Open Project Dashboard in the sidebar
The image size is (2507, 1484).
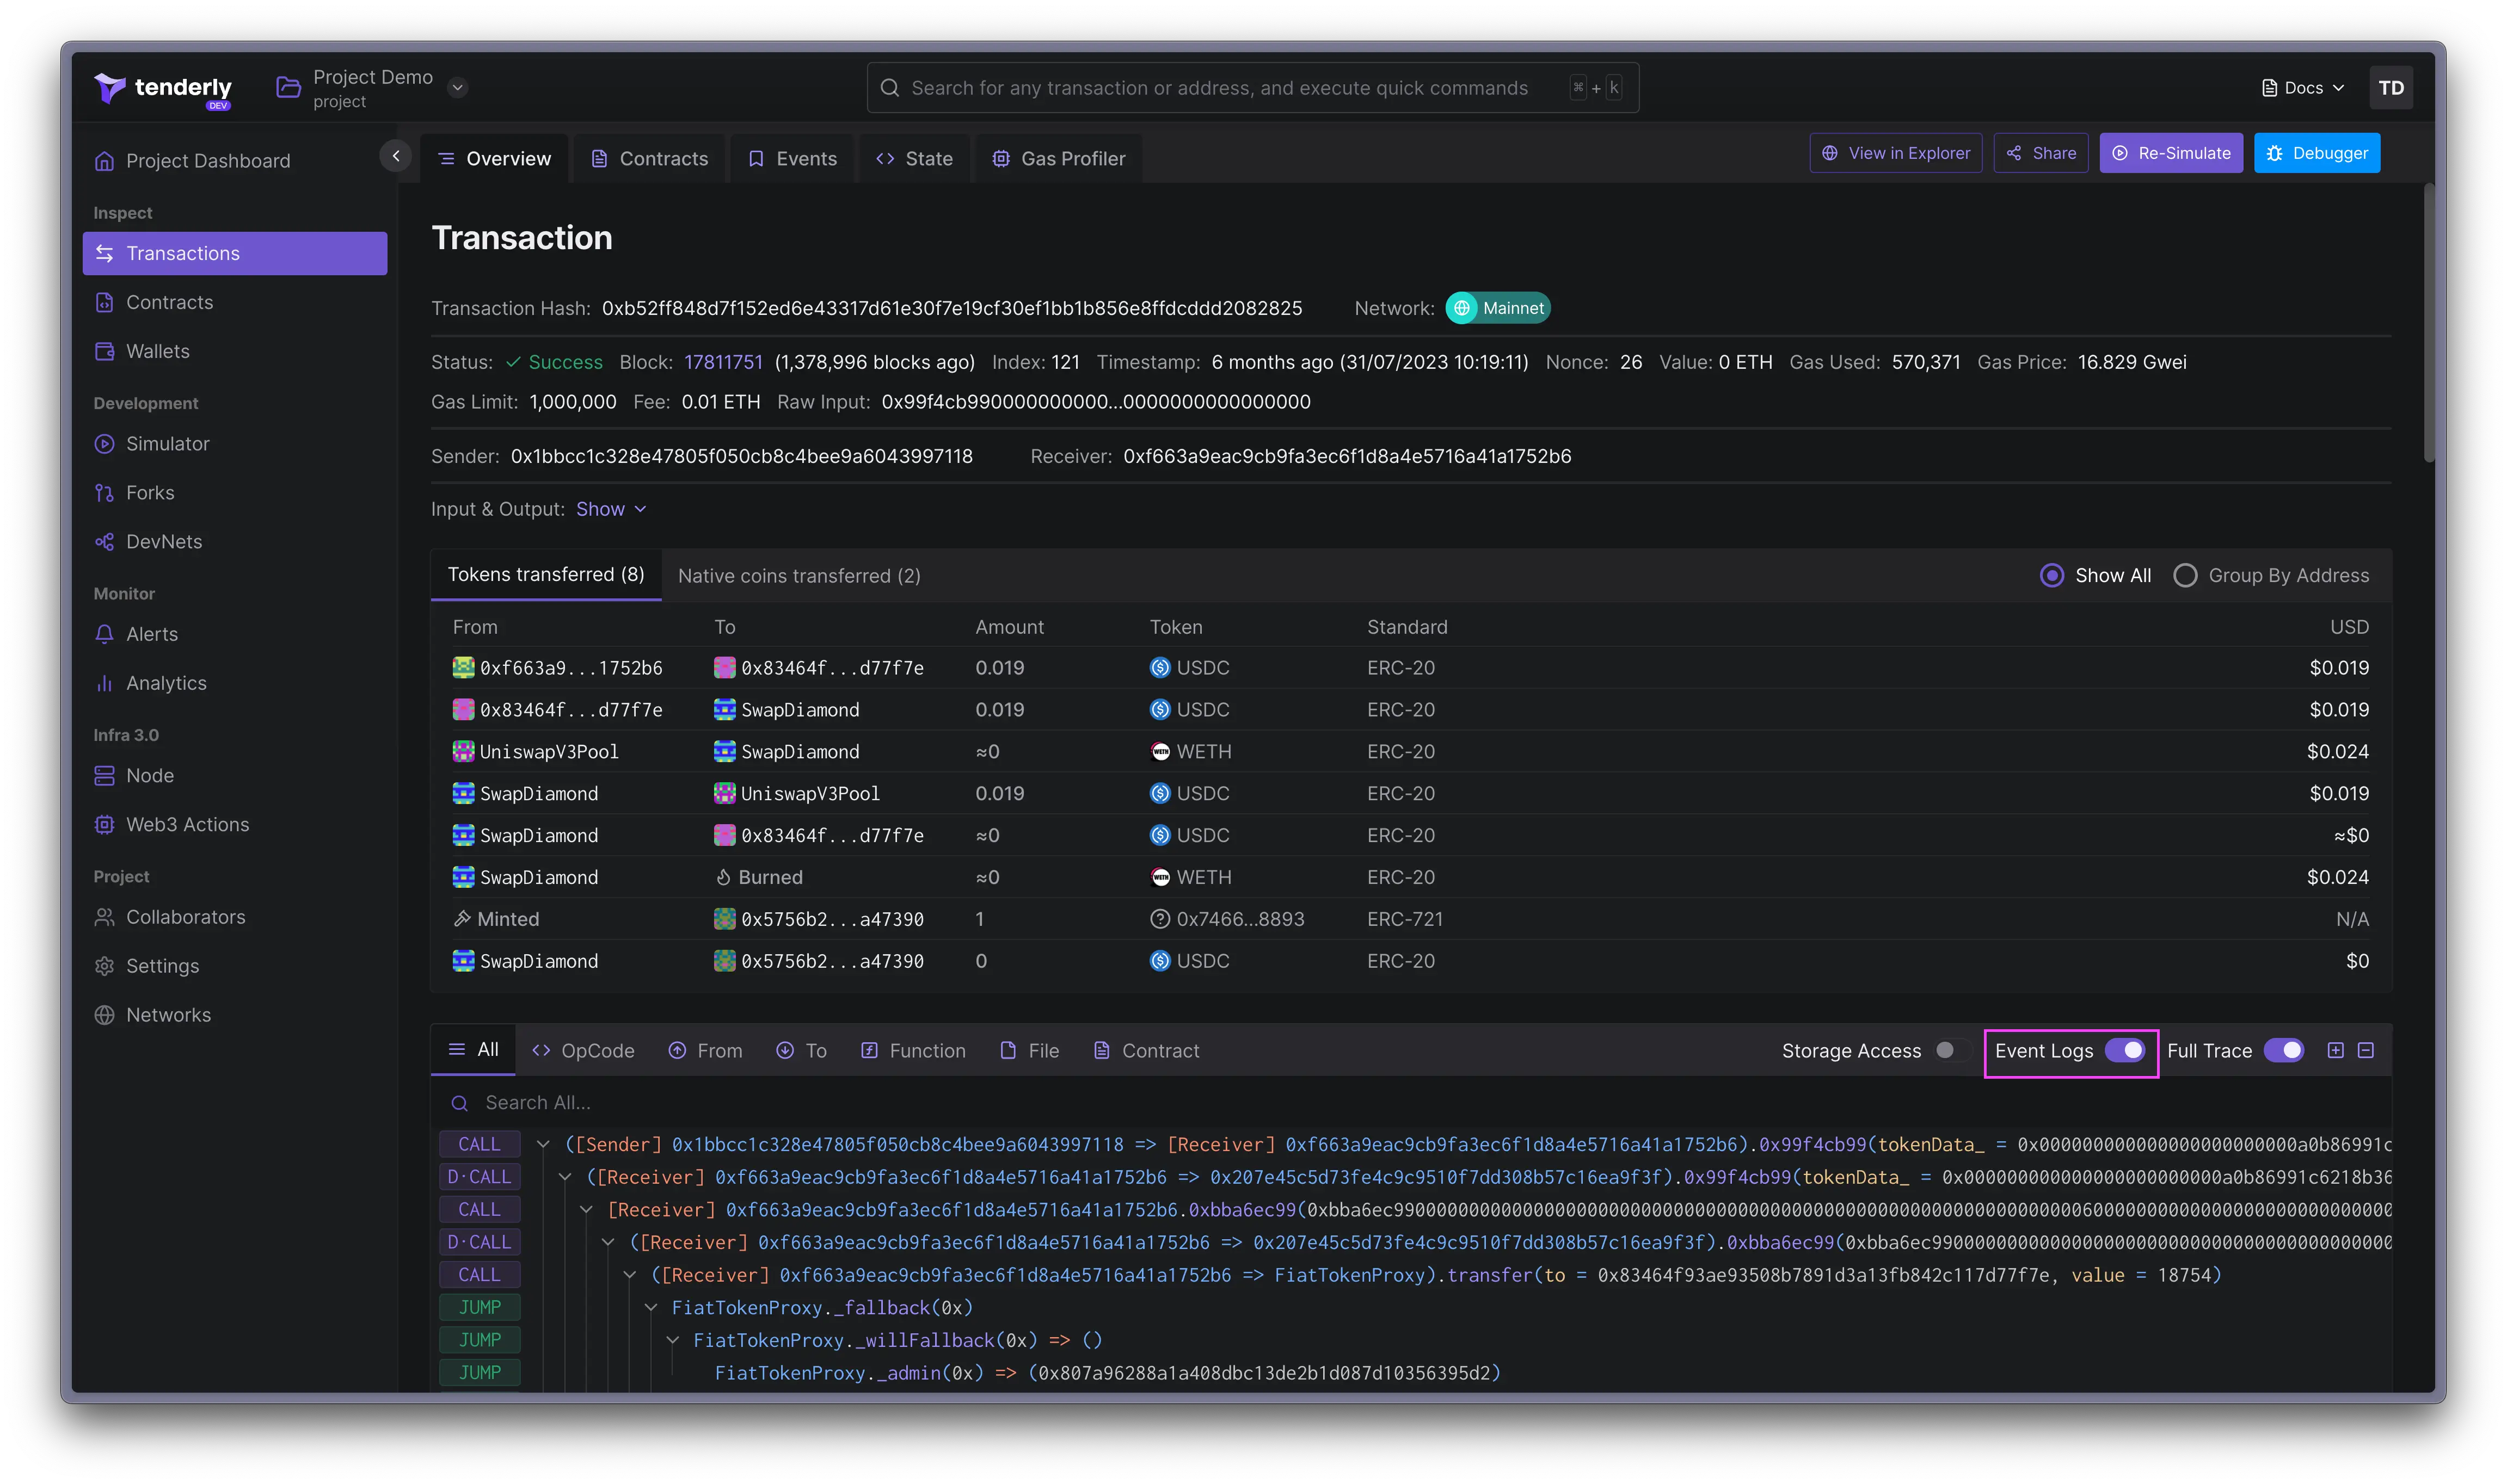point(208,161)
